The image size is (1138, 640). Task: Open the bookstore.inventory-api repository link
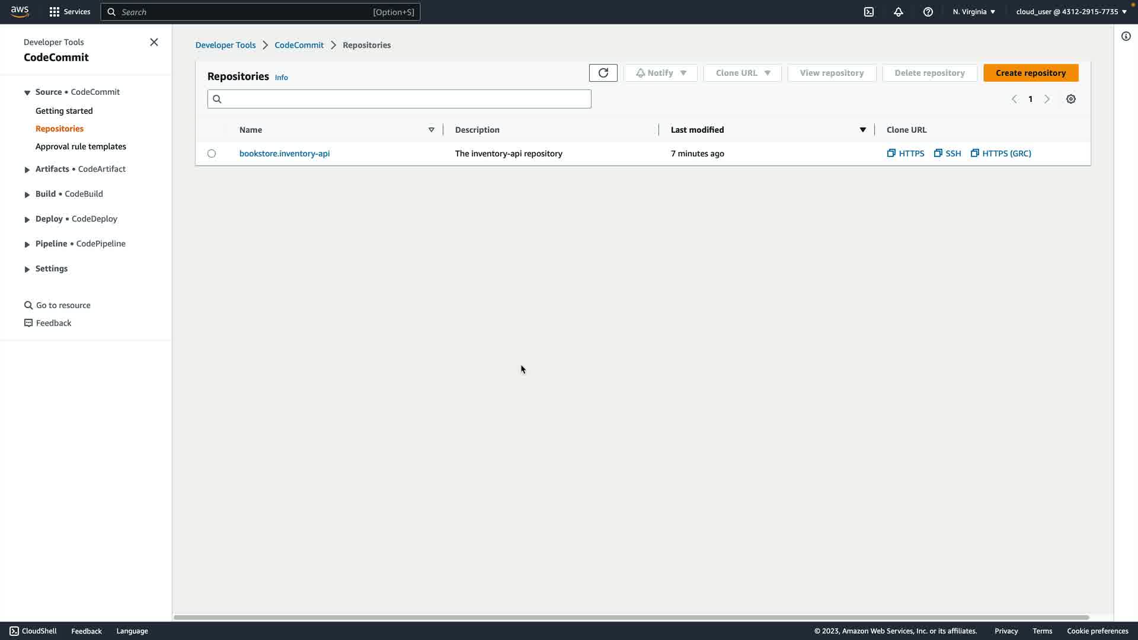(284, 153)
